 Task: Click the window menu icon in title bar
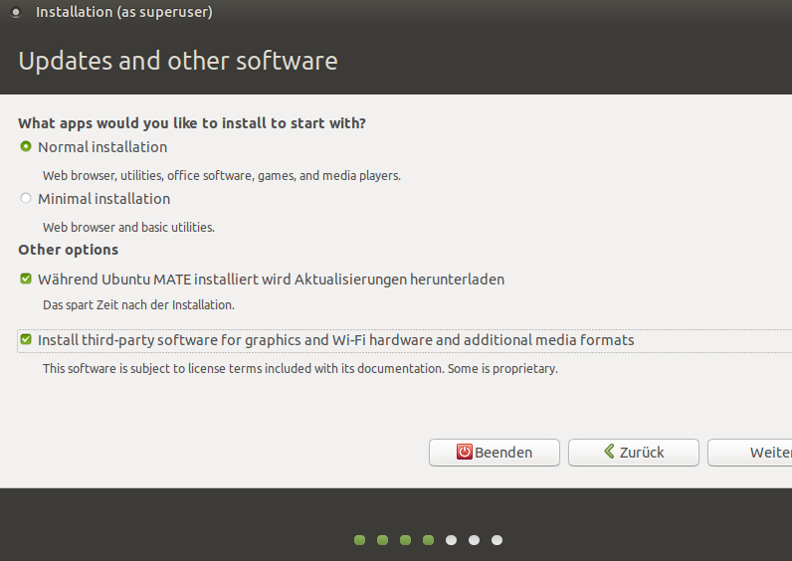(15, 13)
